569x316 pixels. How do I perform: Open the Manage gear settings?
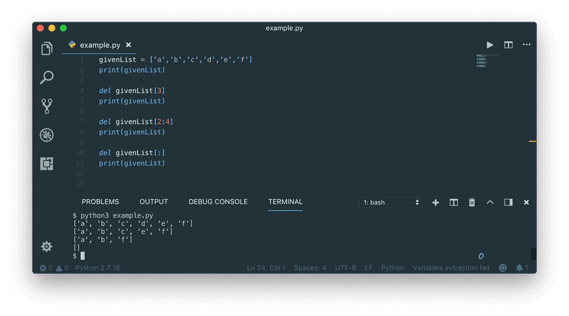pyautogui.click(x=47, y=246)
